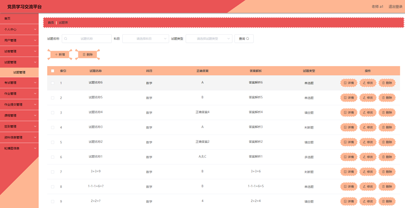Check the checkbox for row 试题名称1
The height and width of the screenshot is (208, 405).
[53, 157]
